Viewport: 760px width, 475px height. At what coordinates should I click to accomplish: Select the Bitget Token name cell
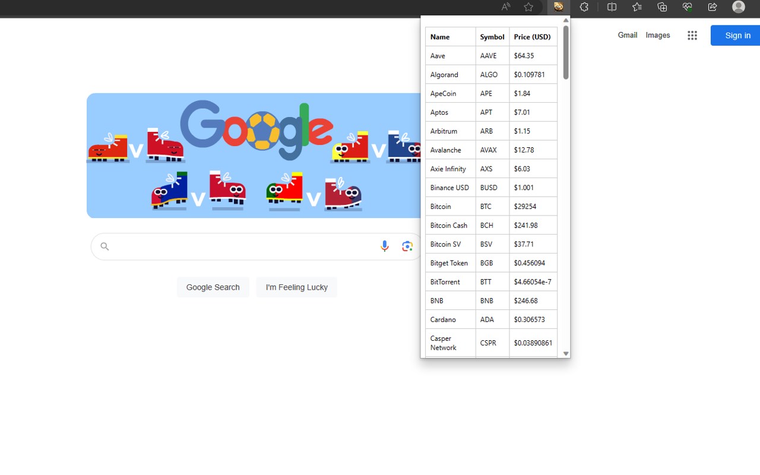pos(451,263)
